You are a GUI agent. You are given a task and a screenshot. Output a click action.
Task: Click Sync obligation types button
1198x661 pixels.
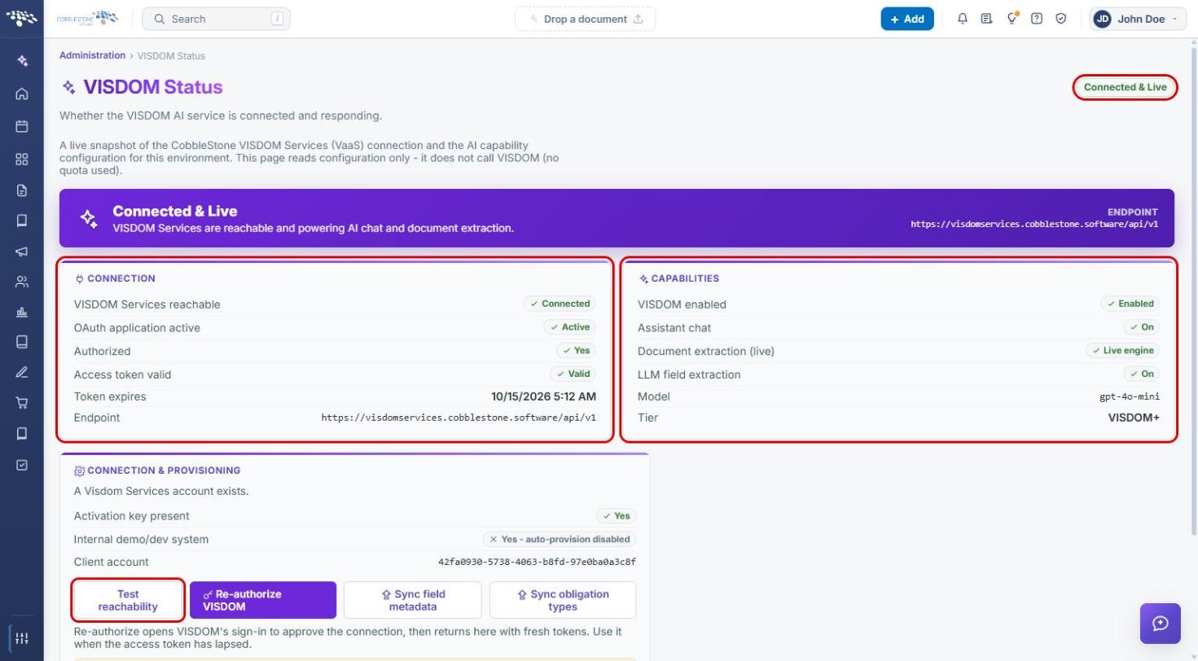(x=563, y=600)
